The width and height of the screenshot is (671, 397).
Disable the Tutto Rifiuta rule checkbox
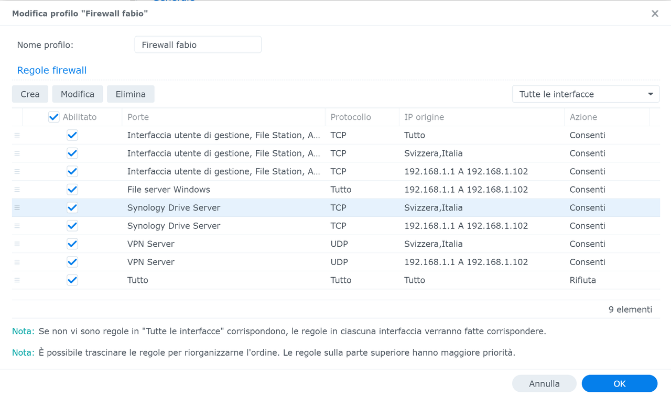(x=72, y=280)
